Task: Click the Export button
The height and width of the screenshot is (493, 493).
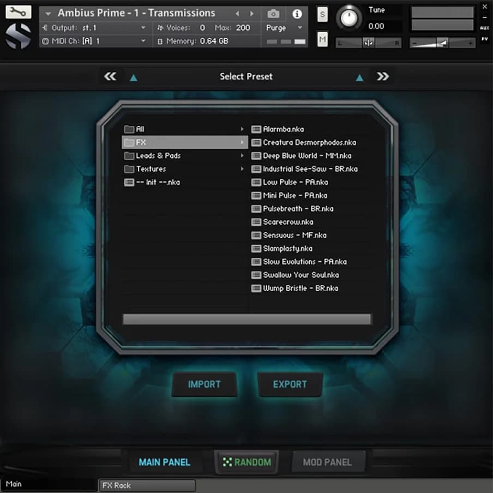Action: (290, 384)
